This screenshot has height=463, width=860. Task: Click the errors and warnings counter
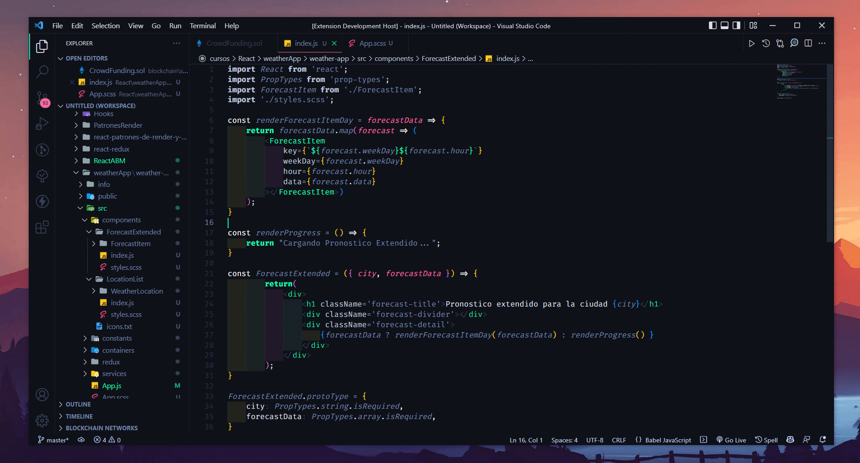[x=107, y=440]
